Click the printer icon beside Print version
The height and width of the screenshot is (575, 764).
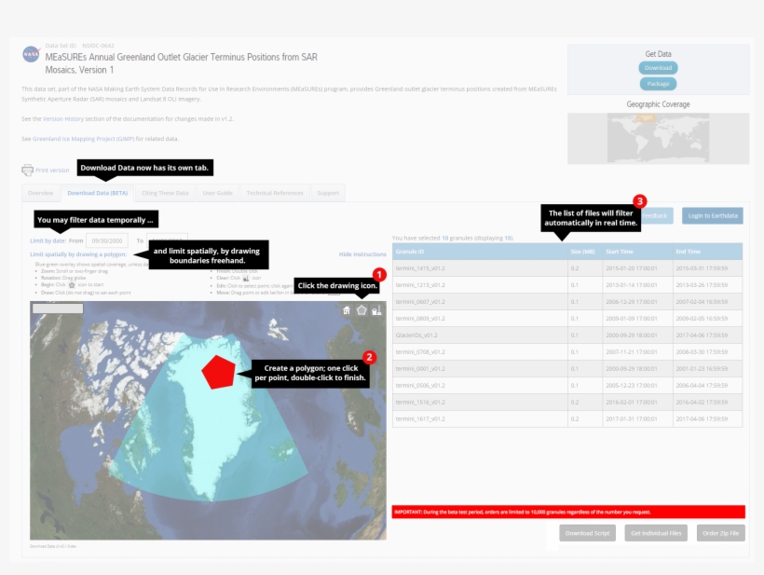coord(27,171)
